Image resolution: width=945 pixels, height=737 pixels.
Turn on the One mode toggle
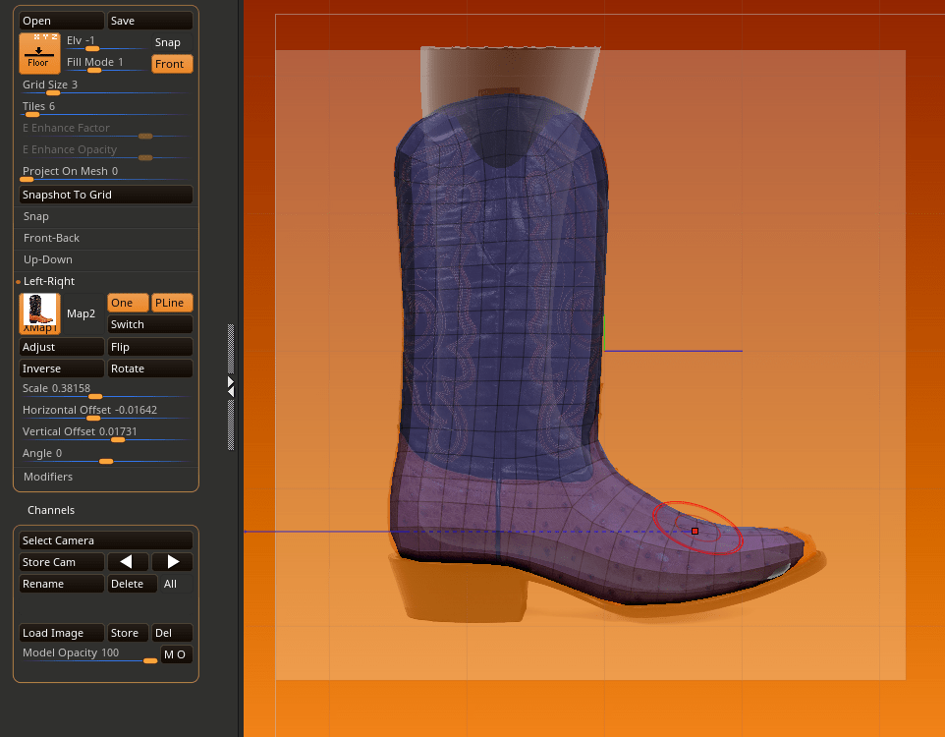pyautogui.click(x=128, y=303)
